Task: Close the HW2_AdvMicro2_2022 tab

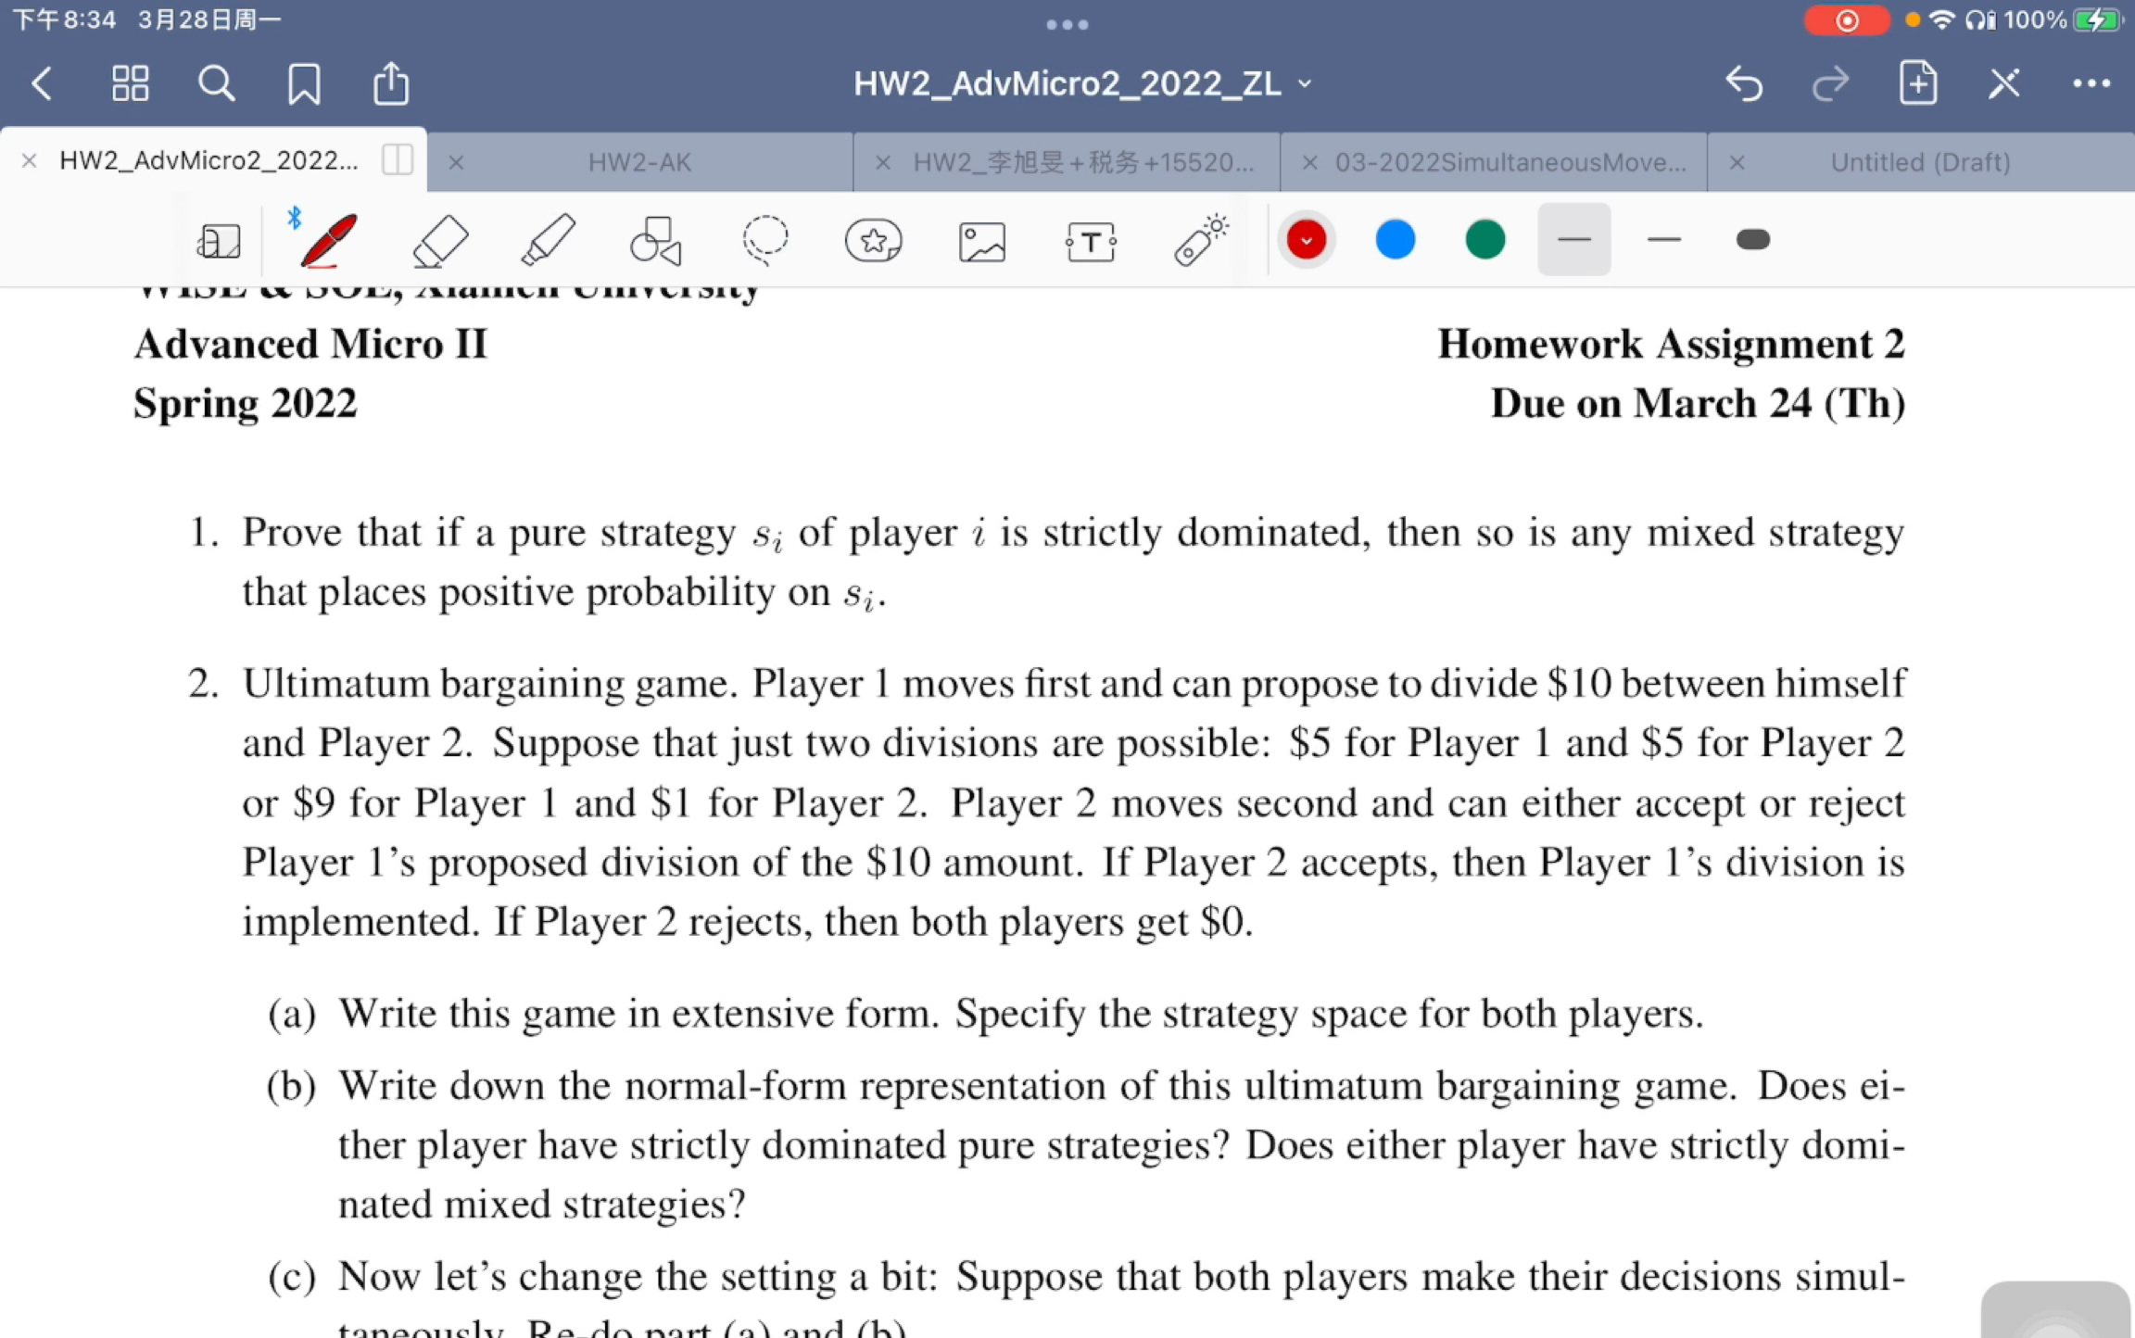Action: (x=29, y=161)
